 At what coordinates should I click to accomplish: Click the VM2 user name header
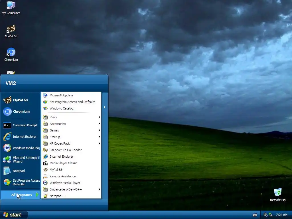[11, 83]
